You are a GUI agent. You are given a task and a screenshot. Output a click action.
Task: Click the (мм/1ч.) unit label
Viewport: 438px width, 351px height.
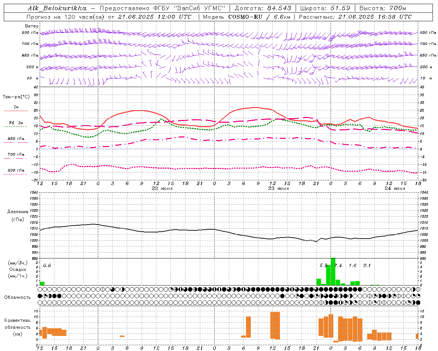pos(17,276)
